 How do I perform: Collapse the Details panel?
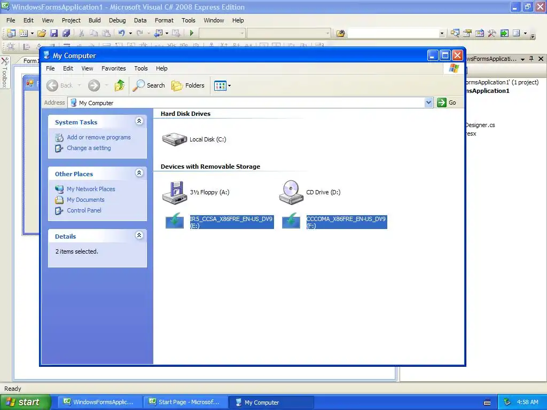point(139,235)
